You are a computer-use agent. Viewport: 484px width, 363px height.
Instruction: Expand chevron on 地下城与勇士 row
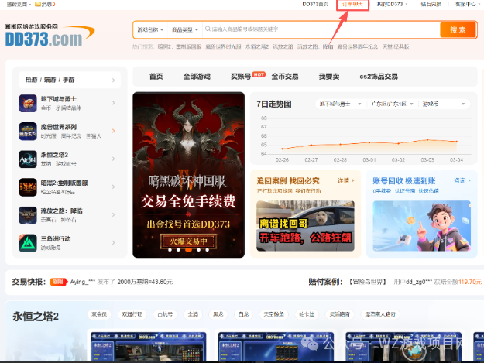[113, 103]
